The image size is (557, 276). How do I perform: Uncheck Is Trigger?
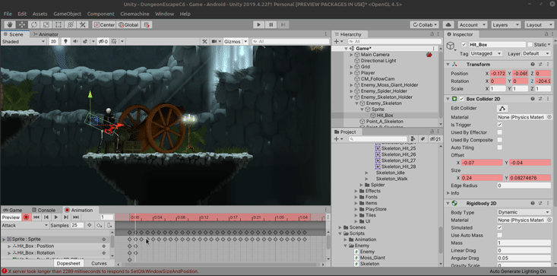500,125
